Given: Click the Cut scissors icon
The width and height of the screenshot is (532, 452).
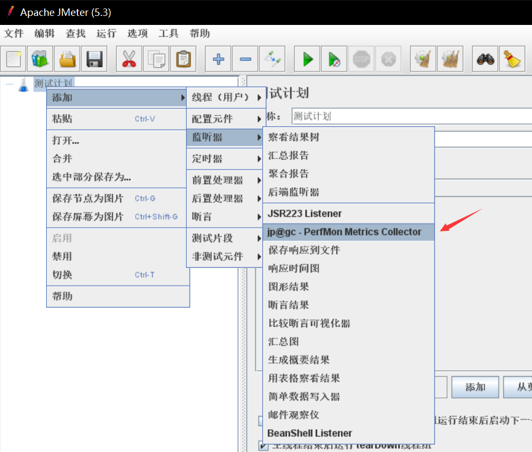Looking at the screenshot, I should tap(129, 58).
